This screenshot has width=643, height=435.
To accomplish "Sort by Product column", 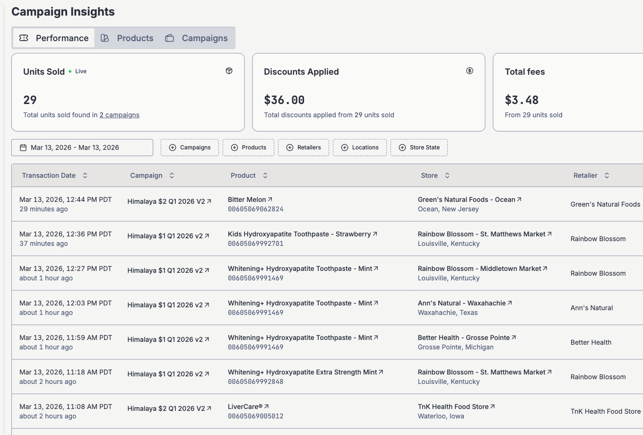I will pyautogui.click(x=249, y=175).
